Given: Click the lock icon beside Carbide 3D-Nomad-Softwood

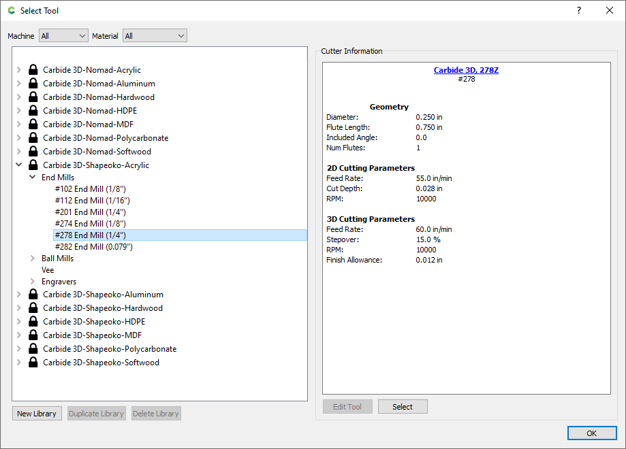Looking at the screenshot, I should click(x=33, y=152).
